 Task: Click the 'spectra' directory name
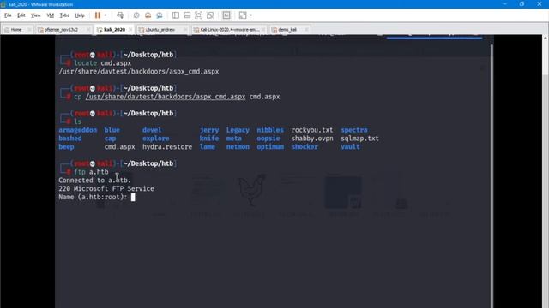pyautogui.click(x=354, y=130)
